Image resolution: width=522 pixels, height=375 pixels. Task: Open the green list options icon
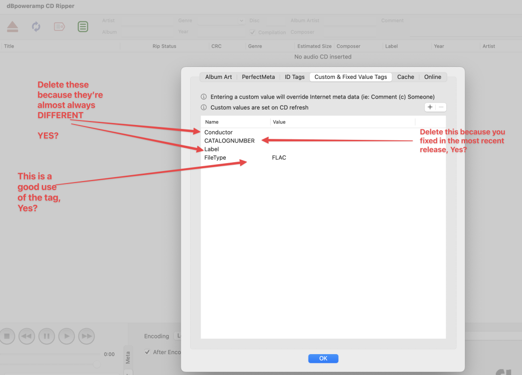(x=83, y=27)
